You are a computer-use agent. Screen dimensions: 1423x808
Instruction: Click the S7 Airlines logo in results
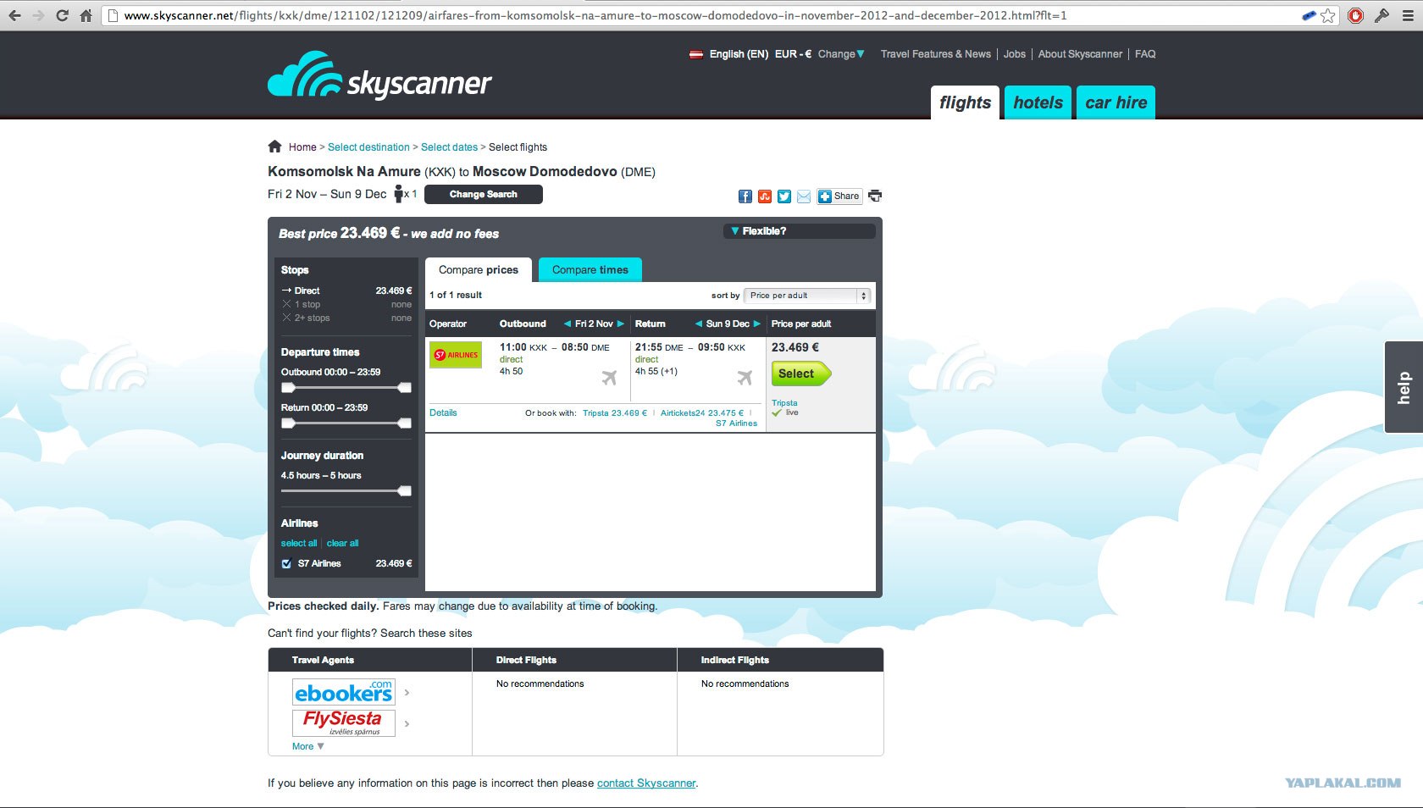[x=456, y=355]
